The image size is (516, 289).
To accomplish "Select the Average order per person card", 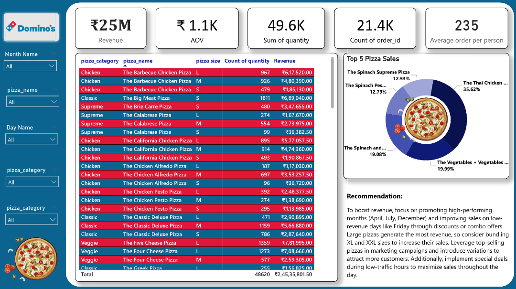I will click(466, 29).
